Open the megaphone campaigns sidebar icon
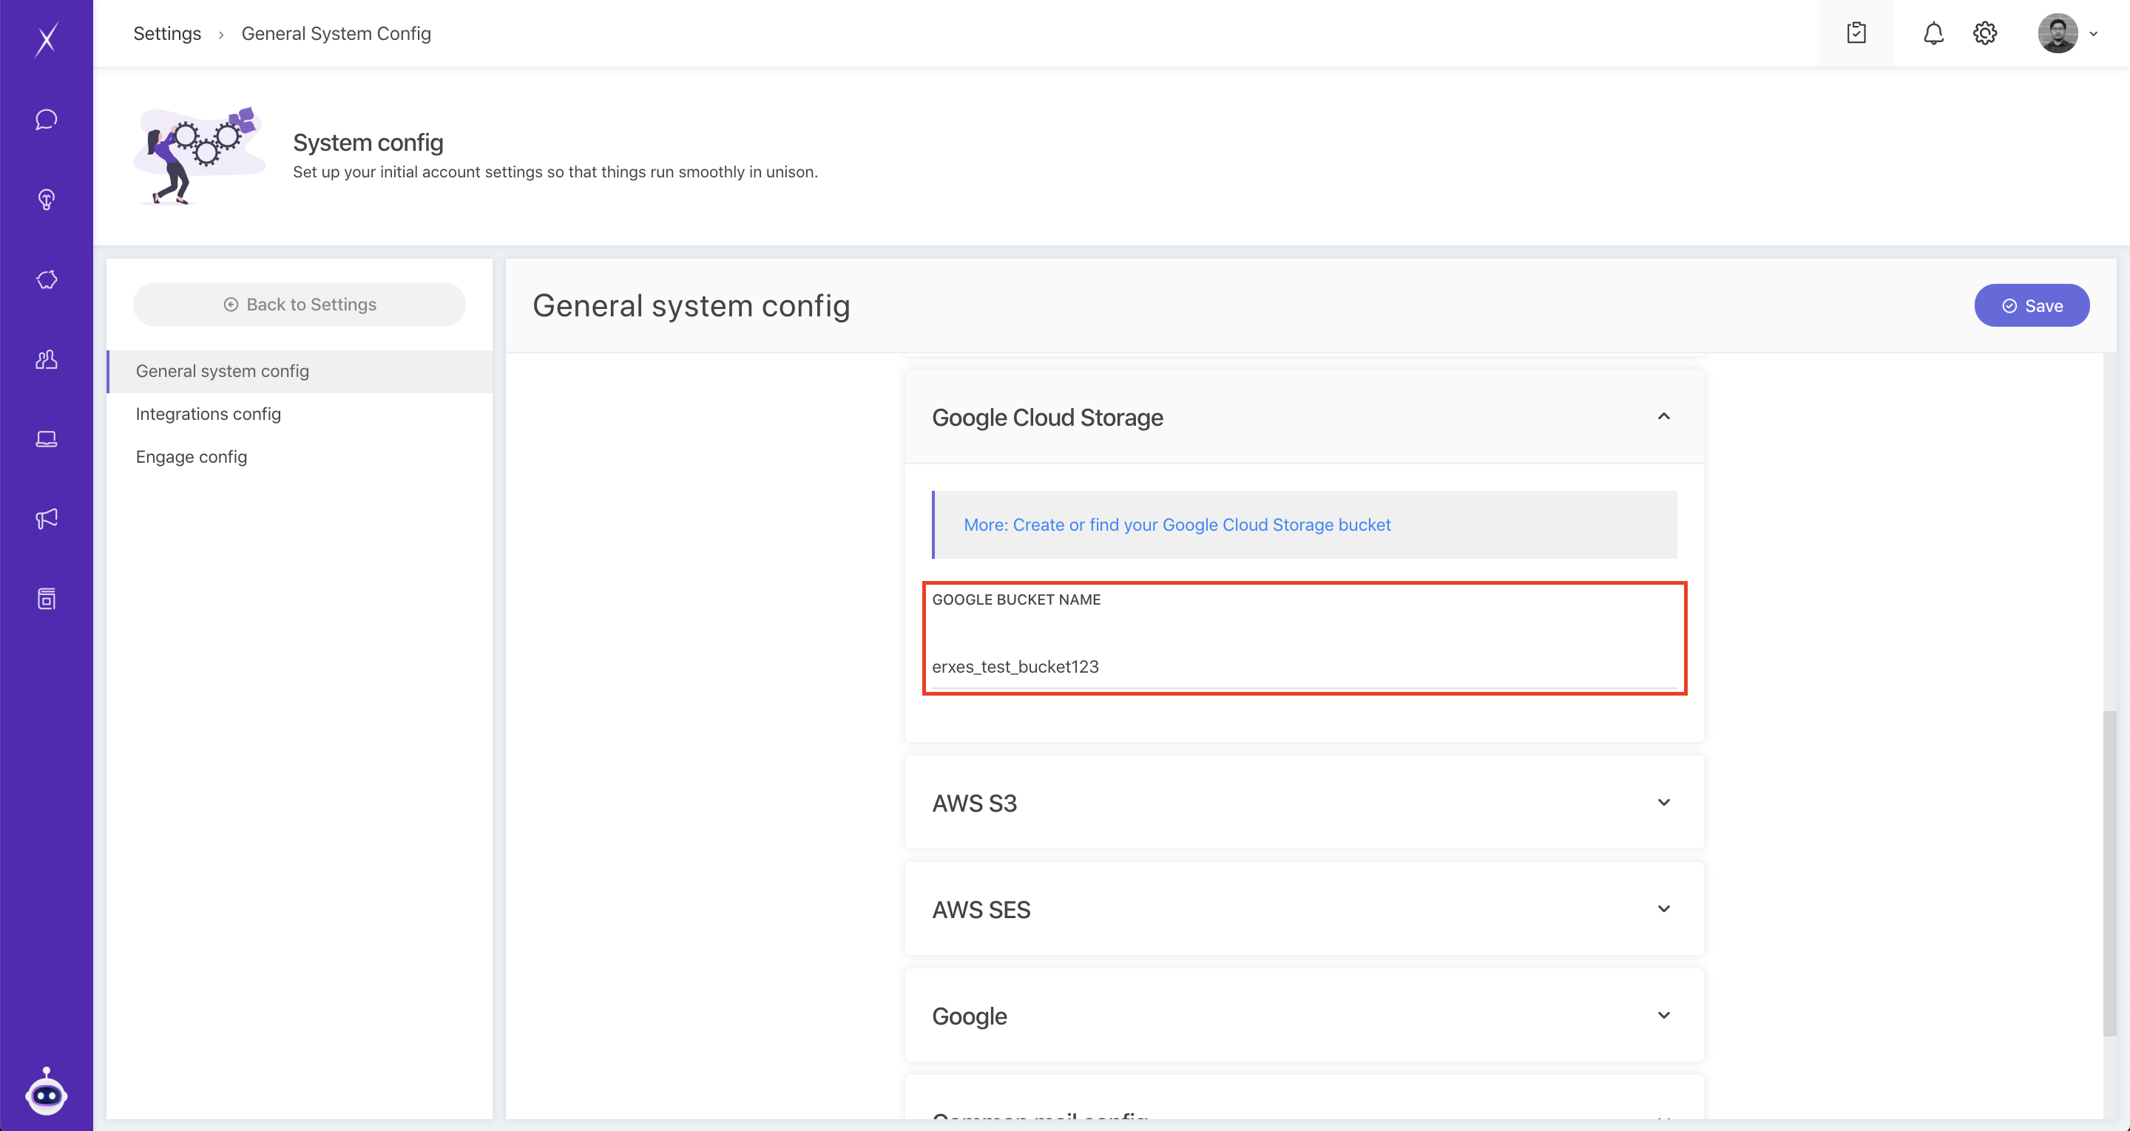This screenshot has width=2130, height=1131. [x=47, y=518]
